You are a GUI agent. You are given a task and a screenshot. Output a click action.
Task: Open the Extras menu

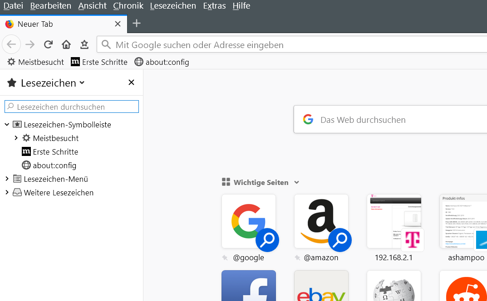[x=214, y=6]
